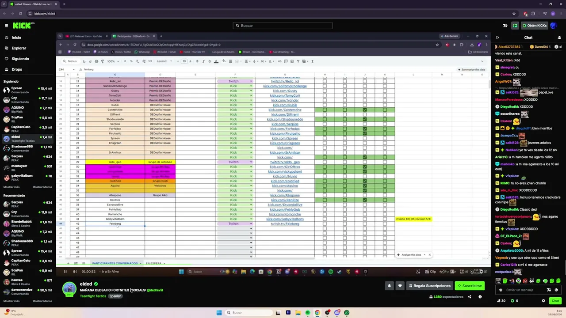Uncheck the ticked box in GirlOfNox row
This screenshot has width=566, height=318.
365,167
